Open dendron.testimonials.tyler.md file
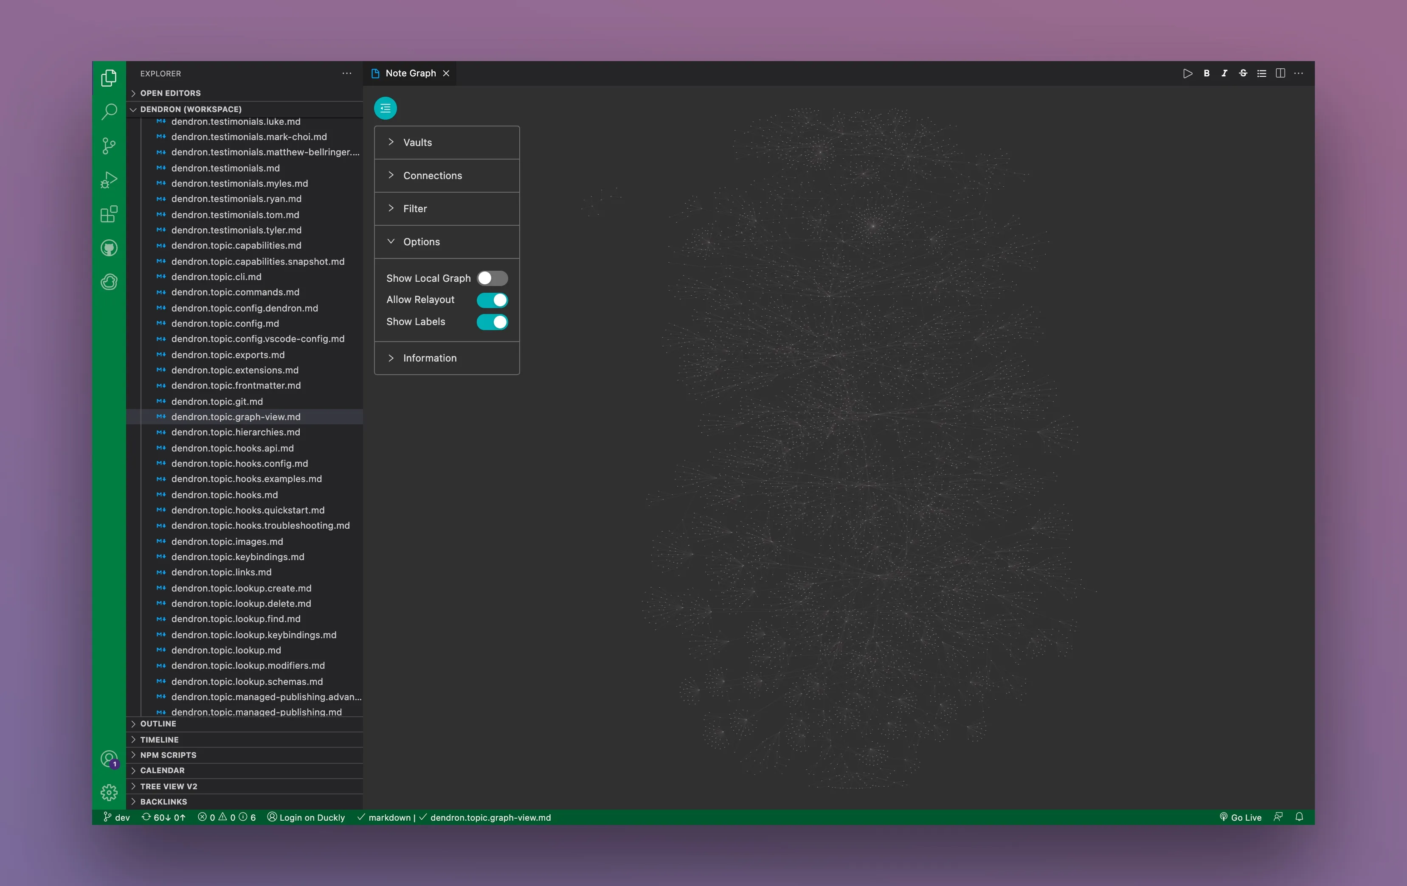The height and width of the screenshot is (886, 1407). tap(244, 230)
